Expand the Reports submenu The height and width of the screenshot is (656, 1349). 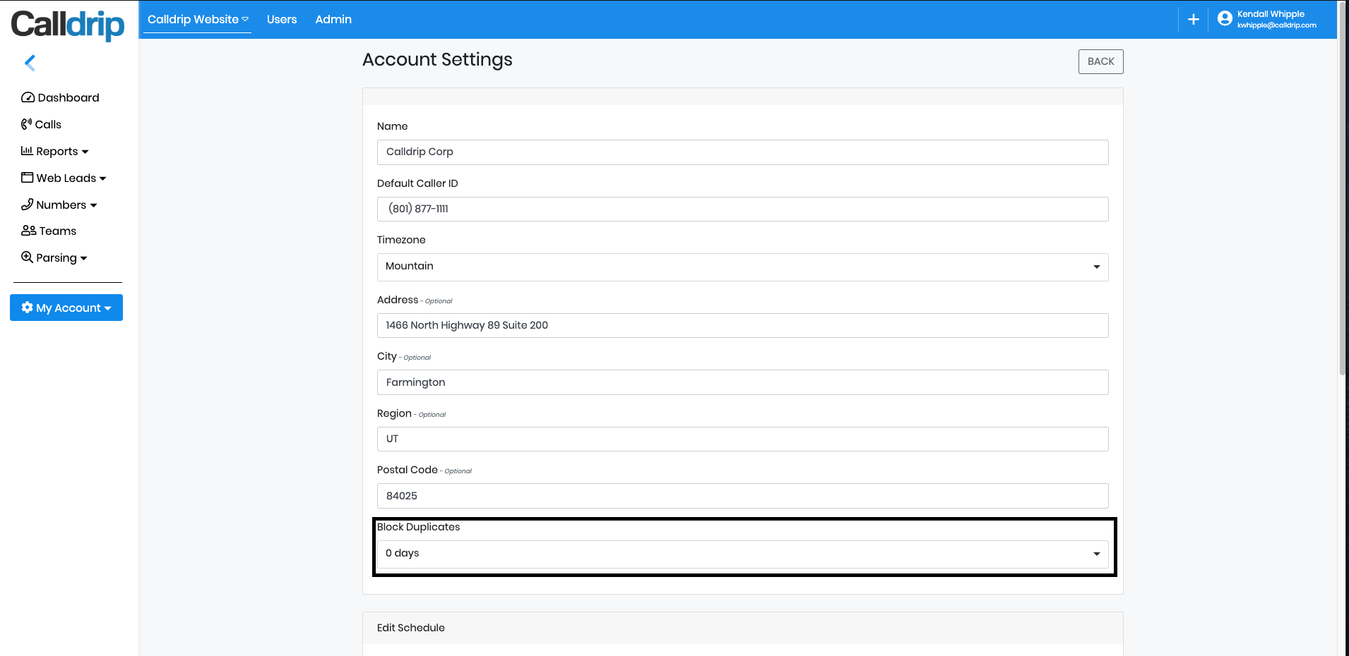[55, 151]
